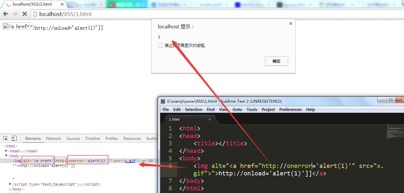The width and height of the screenshot is (404, 193).
Task: Select the DevTools inspect element tool
Action: [x=6, y=139]
